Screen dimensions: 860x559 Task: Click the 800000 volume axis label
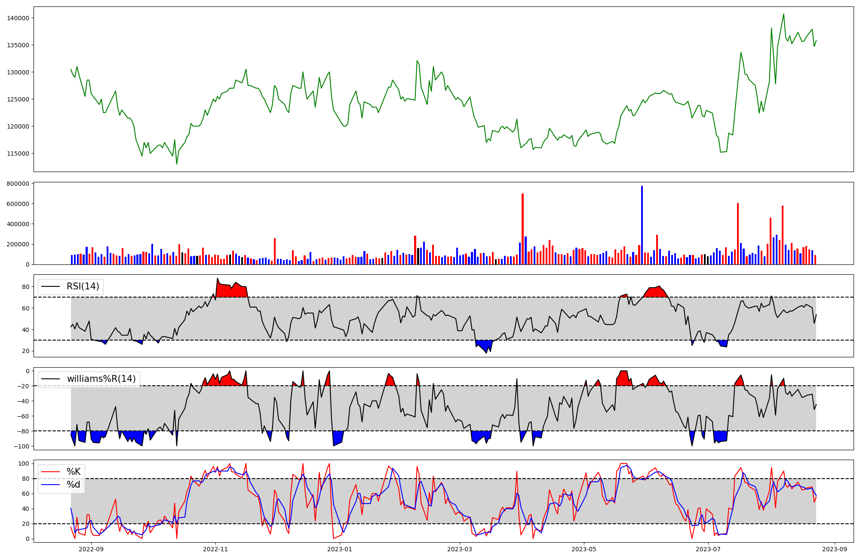pos(18,184)
